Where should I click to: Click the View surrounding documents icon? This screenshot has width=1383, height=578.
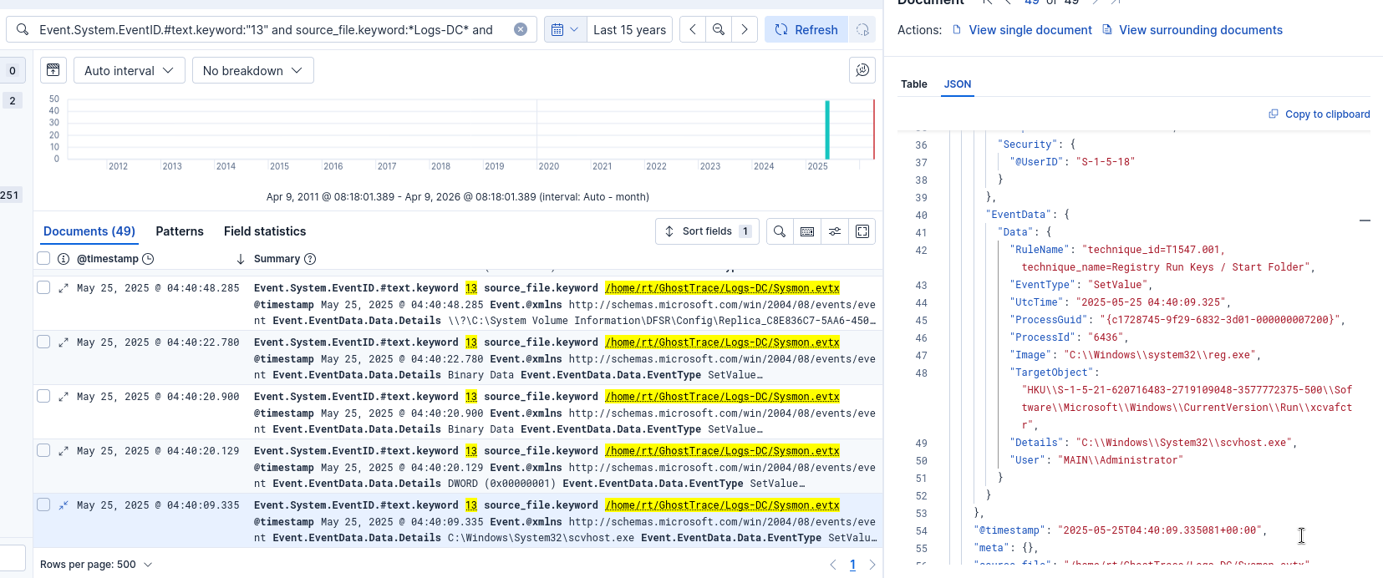click(x=1107, y=30)
